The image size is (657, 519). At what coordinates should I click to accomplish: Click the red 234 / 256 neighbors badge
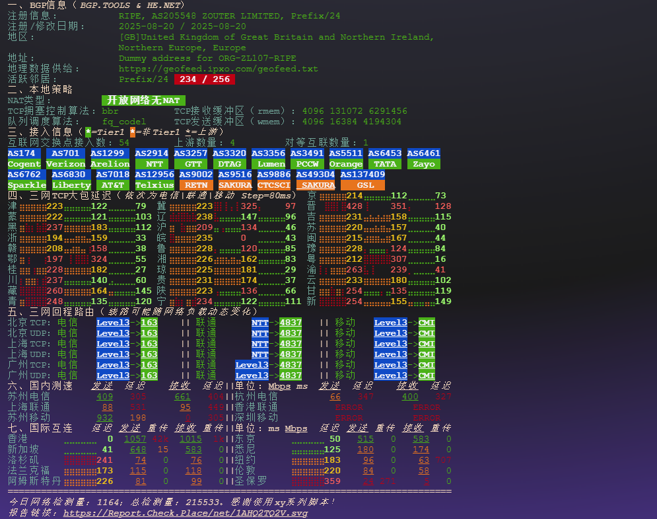tap(205, 79)
